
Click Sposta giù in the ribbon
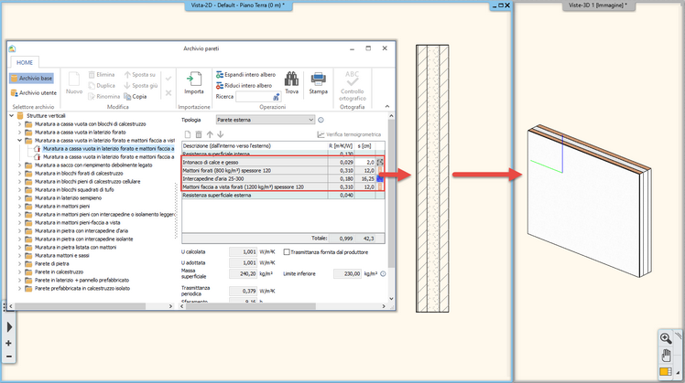click(x=141, y=86)
